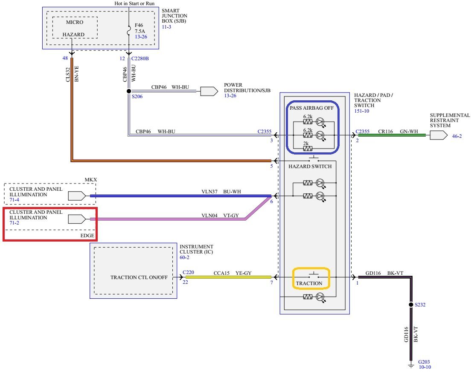Open the 151-10 Hazard/PAD/Traction Switch reference
Viewport: 471px width, 373px height.
(x=362, y=111)
